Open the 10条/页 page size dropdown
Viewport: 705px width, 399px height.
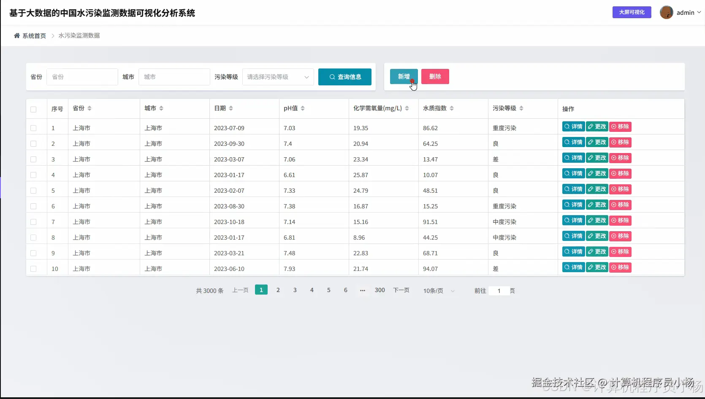(x=439, y=291)
